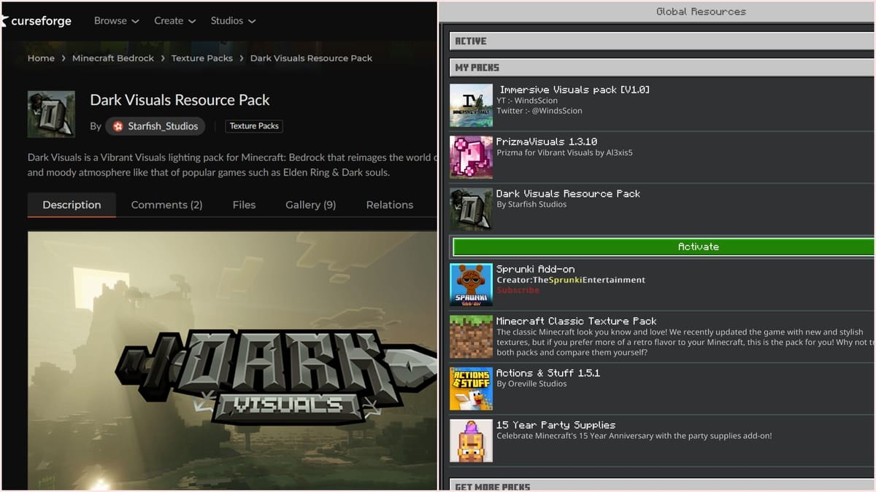Click the Dark Visuals project avatar icon
The image size is (876, 492).
point(51,114)
